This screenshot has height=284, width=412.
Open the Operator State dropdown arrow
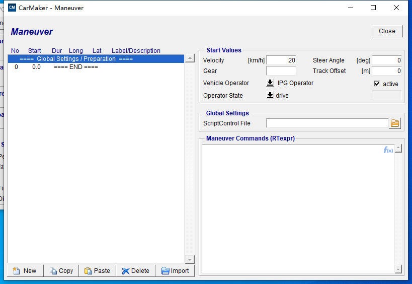(x=270, y=95)
